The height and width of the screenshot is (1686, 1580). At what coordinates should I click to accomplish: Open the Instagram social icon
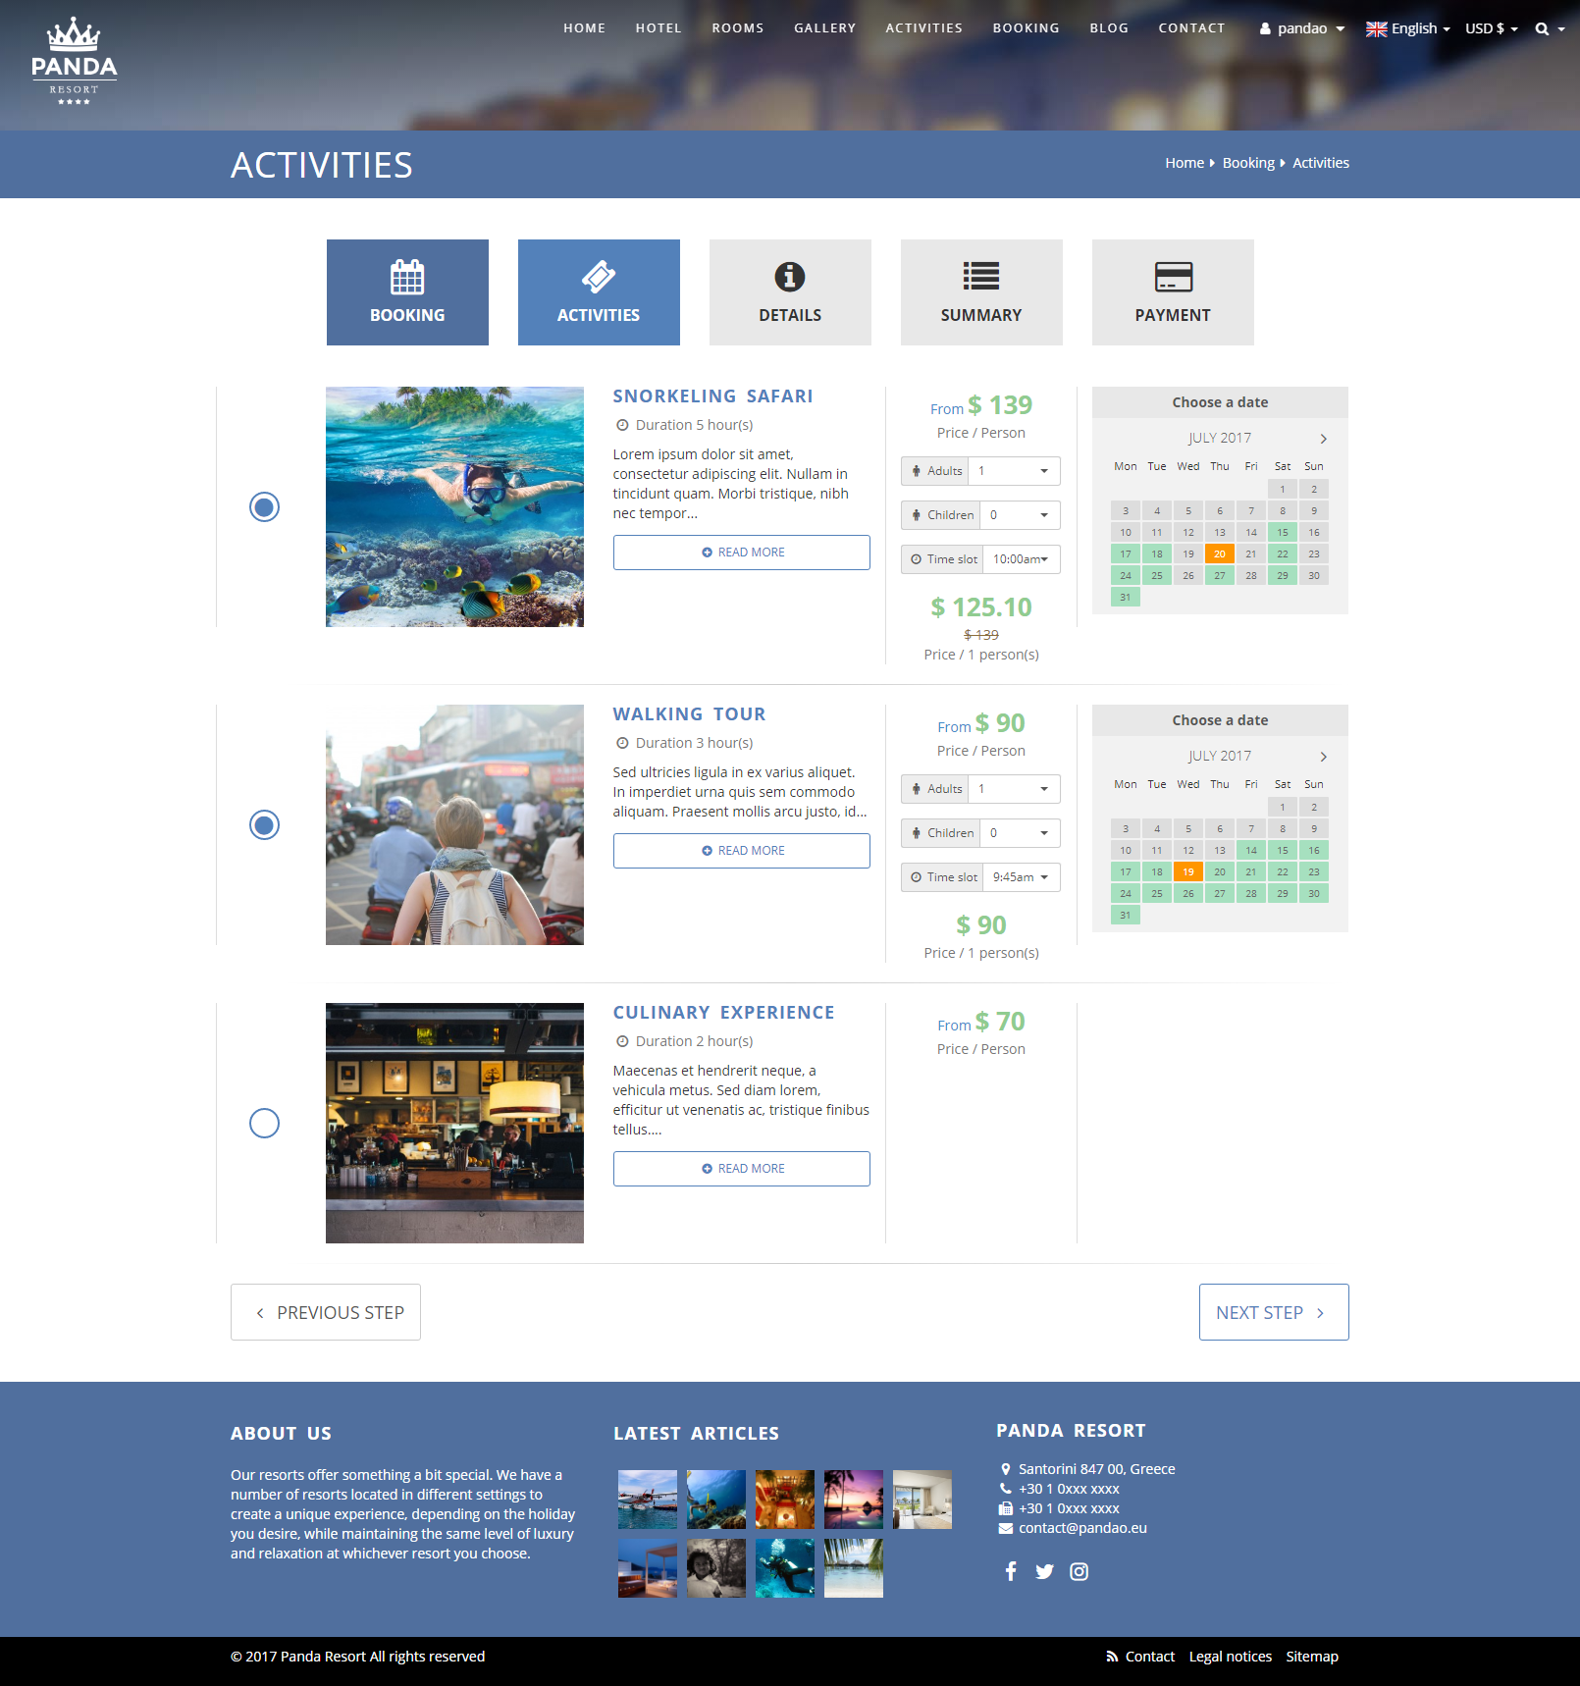click(1079, 1571)
